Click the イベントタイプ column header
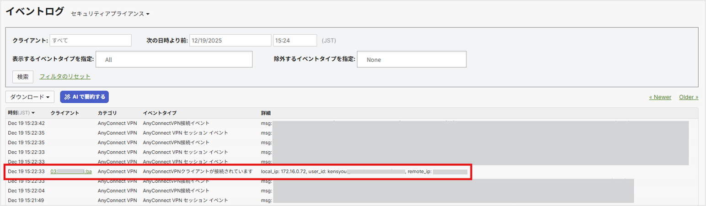706x206 pixels. (x=160, y=113)
